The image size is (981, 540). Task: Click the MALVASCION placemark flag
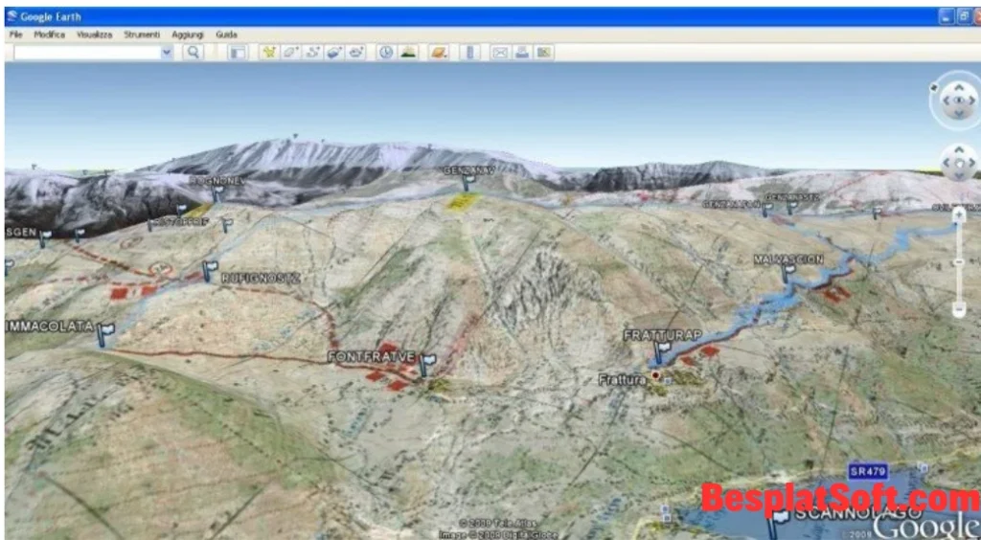pos(787,273)
